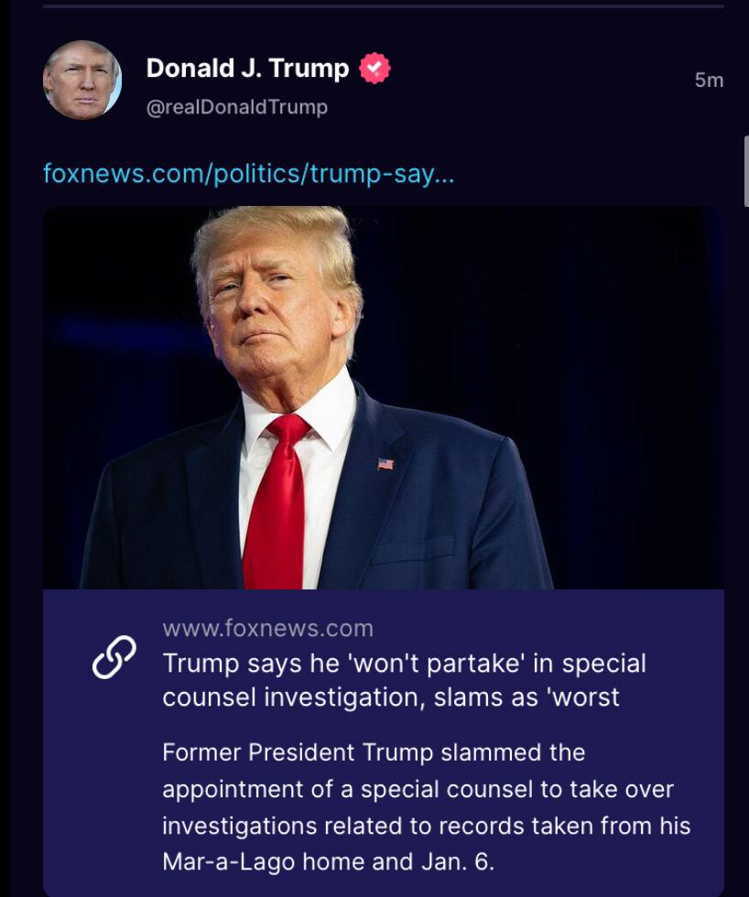Click the flag lapel pin in the photo
Screen dimensions: 749x897
pyautogui.click(x=385, y=464)
